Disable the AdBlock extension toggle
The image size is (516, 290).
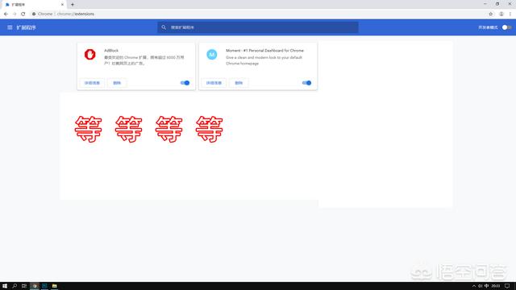(185, 83)
